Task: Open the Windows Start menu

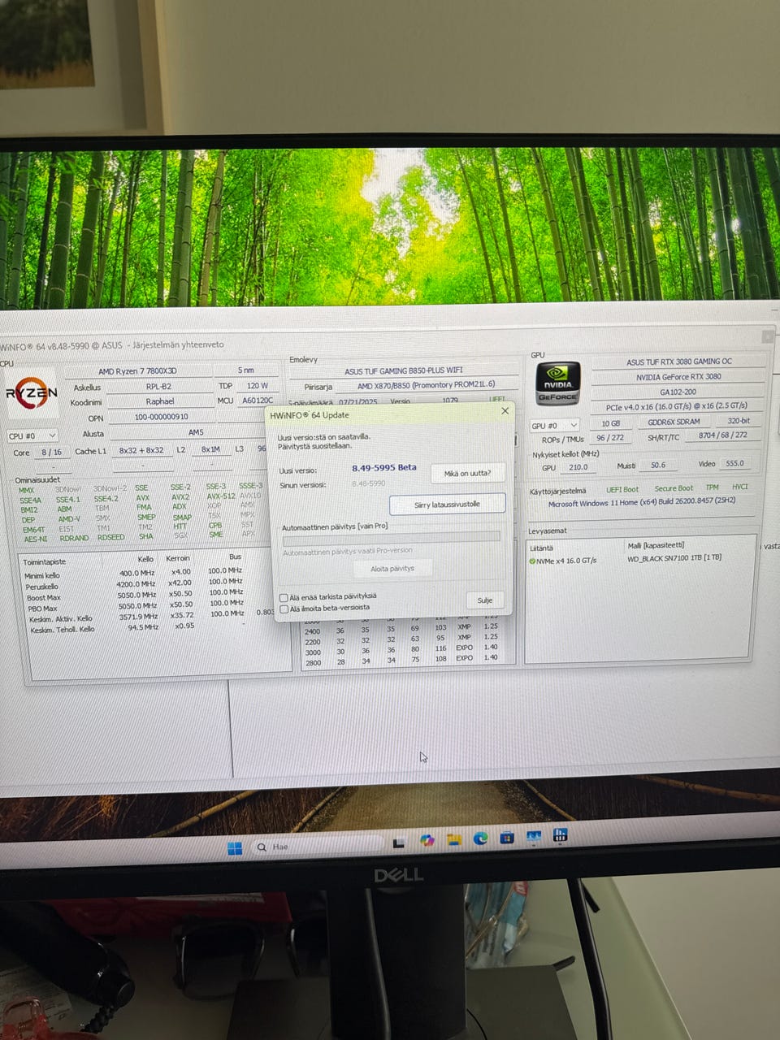Action: pos(235,848)
